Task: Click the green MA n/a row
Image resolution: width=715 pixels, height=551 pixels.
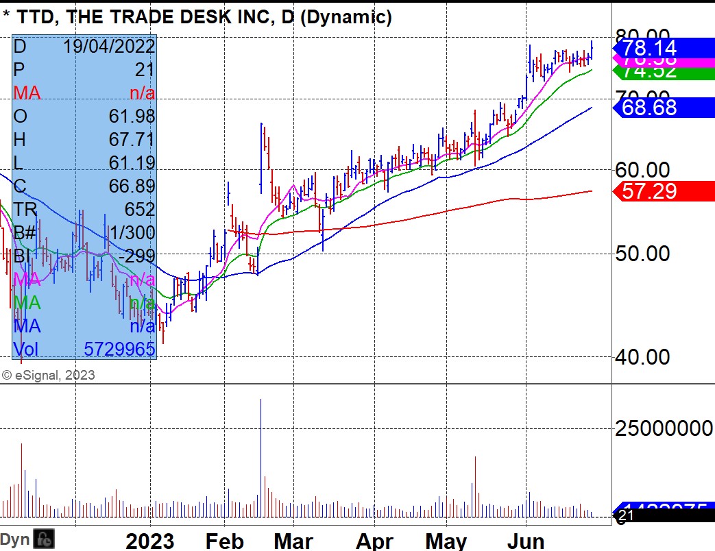Action: click(84, 303)
